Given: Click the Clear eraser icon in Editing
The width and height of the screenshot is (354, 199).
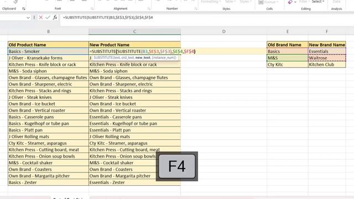Looking at the screenshot, I should click(x=290, y=2).
